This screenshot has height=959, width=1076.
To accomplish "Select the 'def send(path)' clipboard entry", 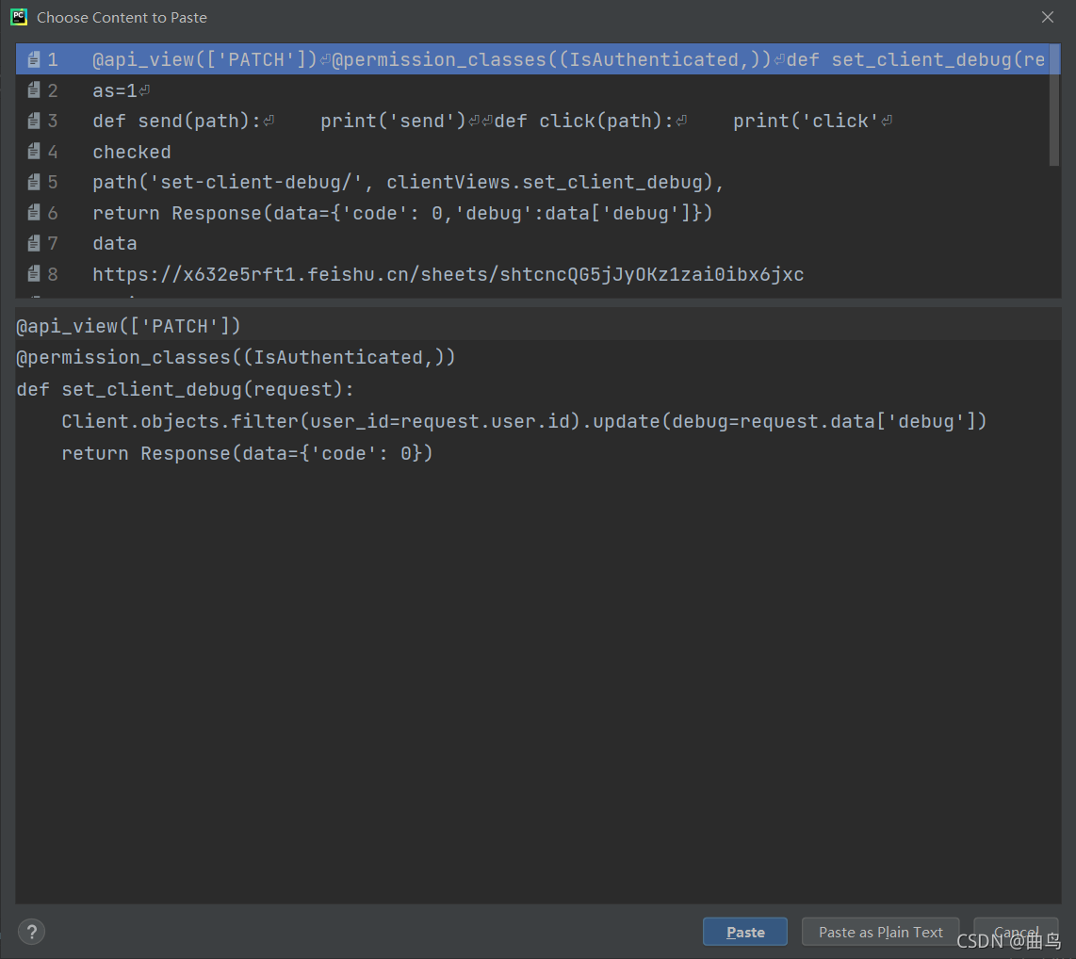I will (x=532, y=121).
